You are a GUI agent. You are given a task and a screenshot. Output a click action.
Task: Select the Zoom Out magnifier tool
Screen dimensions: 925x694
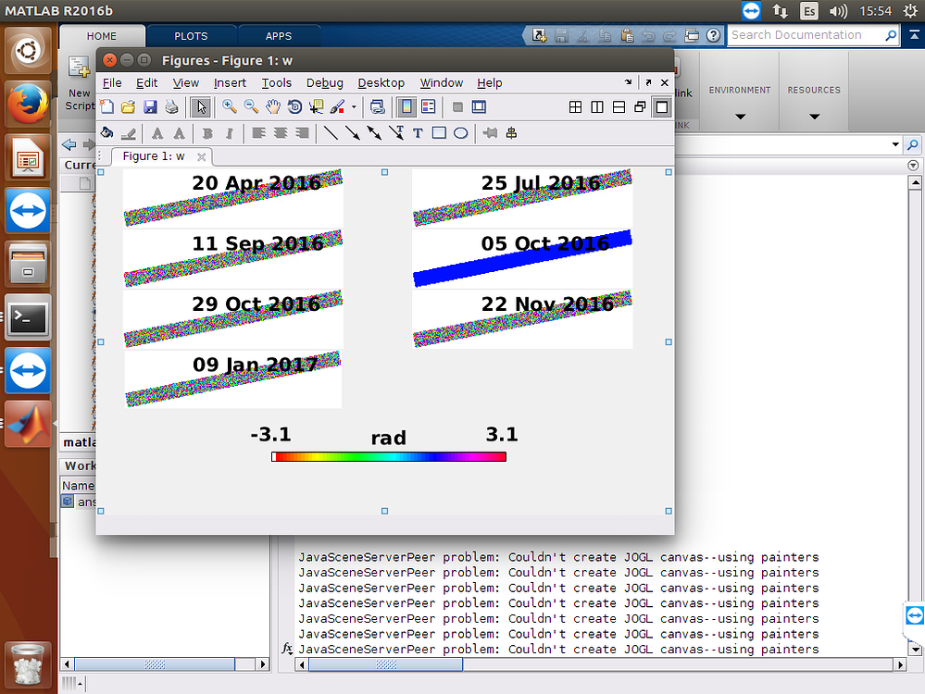coord(251,106)
